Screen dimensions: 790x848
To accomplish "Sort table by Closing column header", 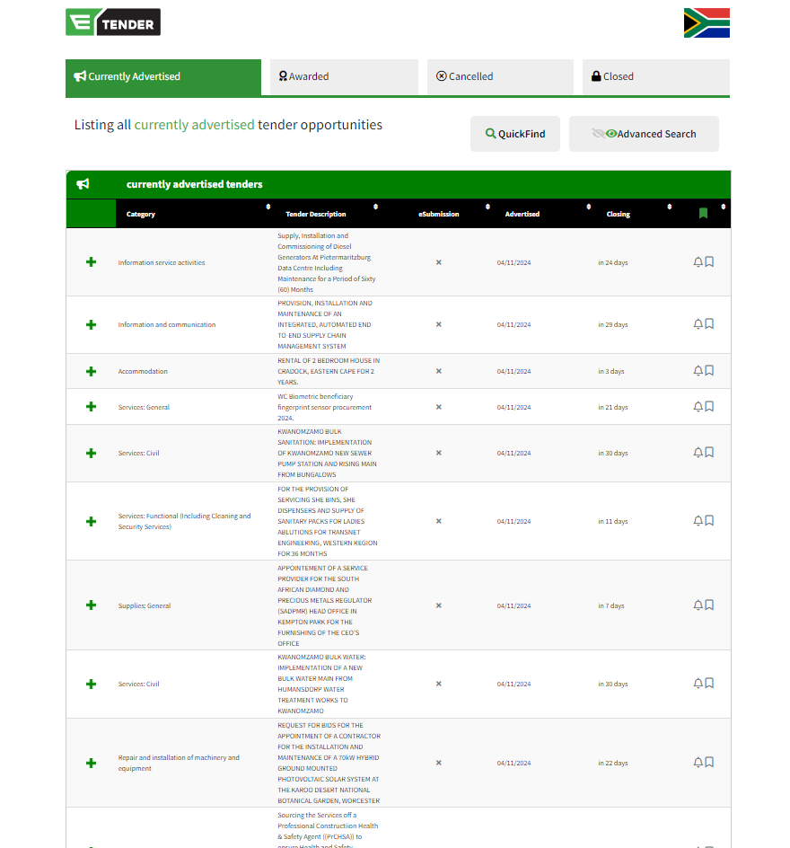I will [618, 214].
